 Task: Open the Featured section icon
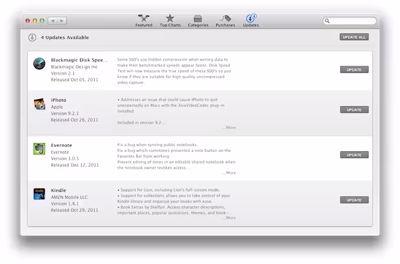pos(144,18)
